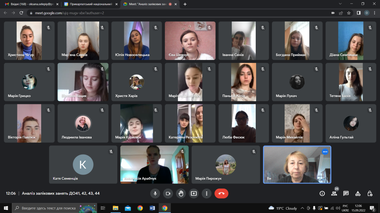Raise hand in the meeting

coord(181,193)
